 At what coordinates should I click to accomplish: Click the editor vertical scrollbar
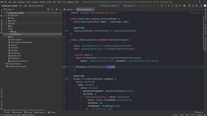[203, 33]
